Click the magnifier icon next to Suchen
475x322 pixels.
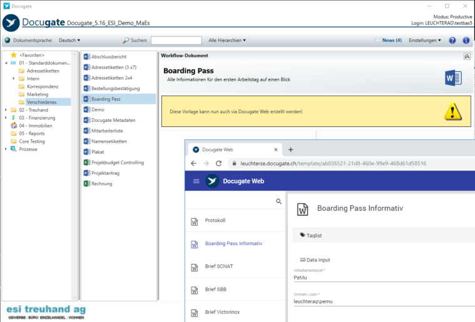(126, 40)
